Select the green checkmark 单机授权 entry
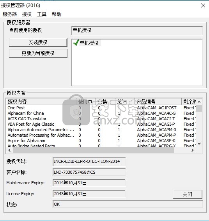 pos(87,43)
